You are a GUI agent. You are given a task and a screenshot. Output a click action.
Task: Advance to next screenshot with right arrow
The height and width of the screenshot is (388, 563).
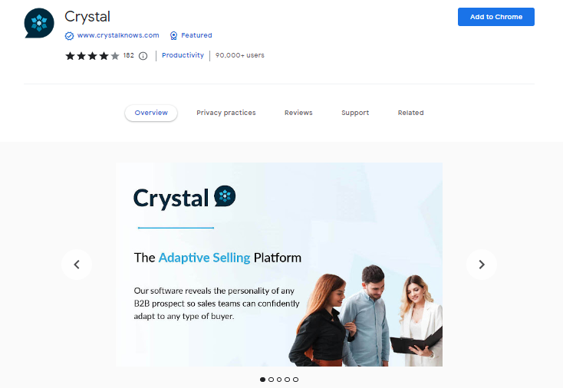[482, 265]
